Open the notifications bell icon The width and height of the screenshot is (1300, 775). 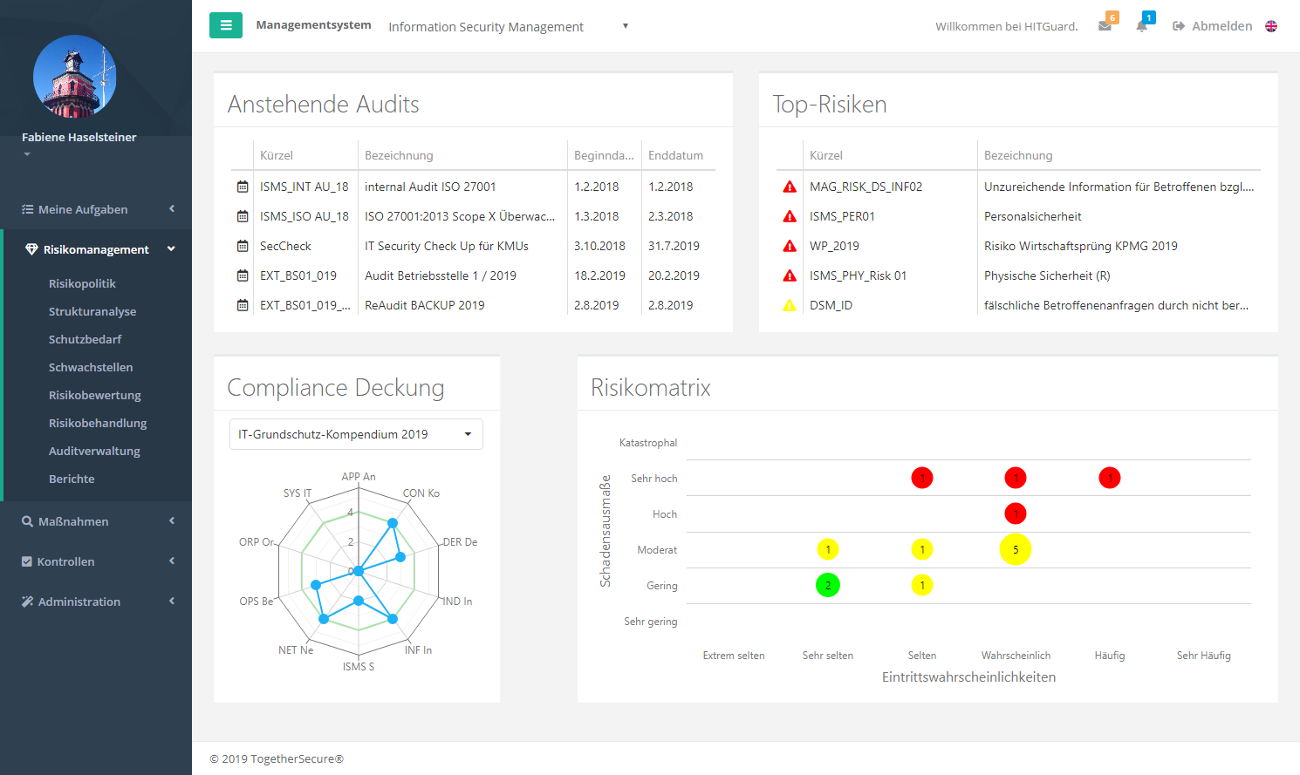(x=1141, y=26)
